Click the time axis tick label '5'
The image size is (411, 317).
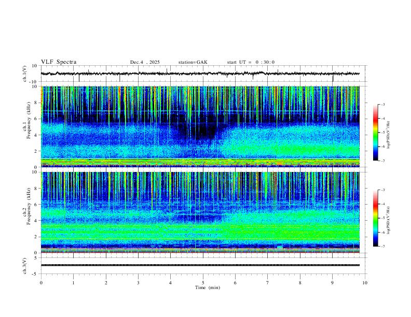click(203, 283)
